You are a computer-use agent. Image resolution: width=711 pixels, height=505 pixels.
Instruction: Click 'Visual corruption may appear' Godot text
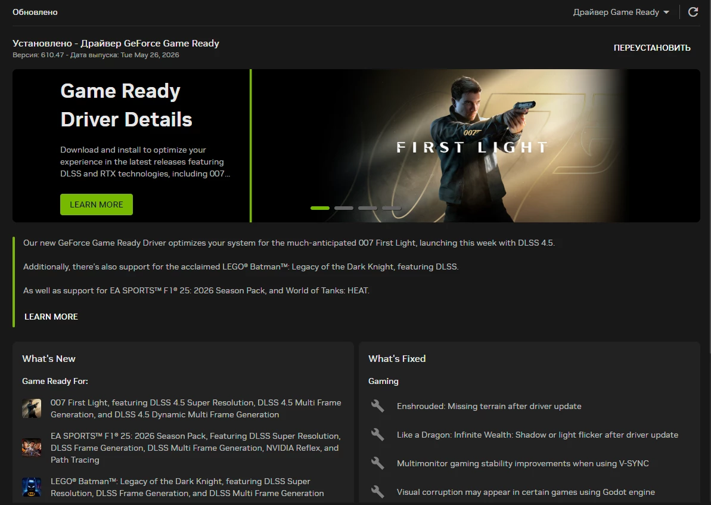[x=526, y=492]
